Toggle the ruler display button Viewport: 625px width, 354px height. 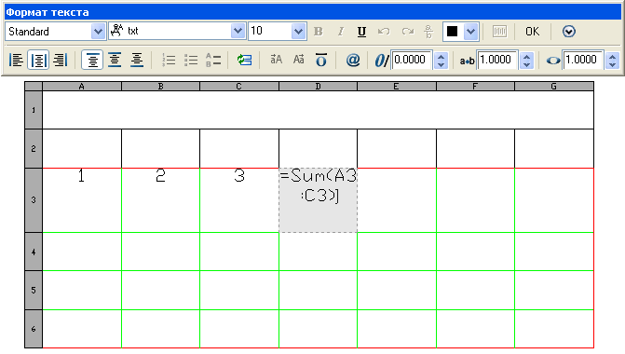(x=499, y=32)
